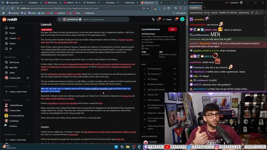Open Windows taskbar search
The width and height of the screenshot is (267, 150).
(x=122, y=147)
